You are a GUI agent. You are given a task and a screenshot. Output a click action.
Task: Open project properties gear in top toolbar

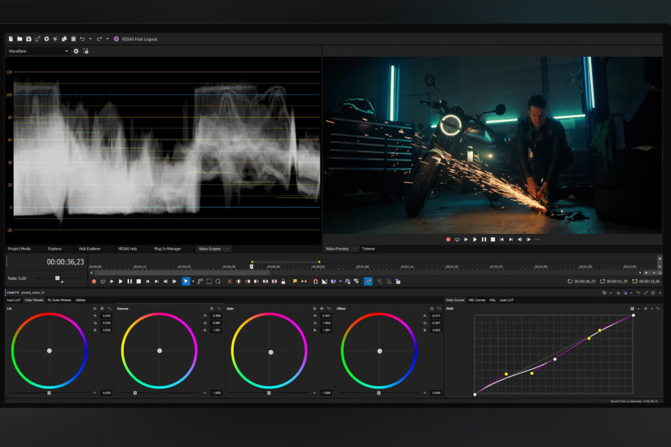47,39
